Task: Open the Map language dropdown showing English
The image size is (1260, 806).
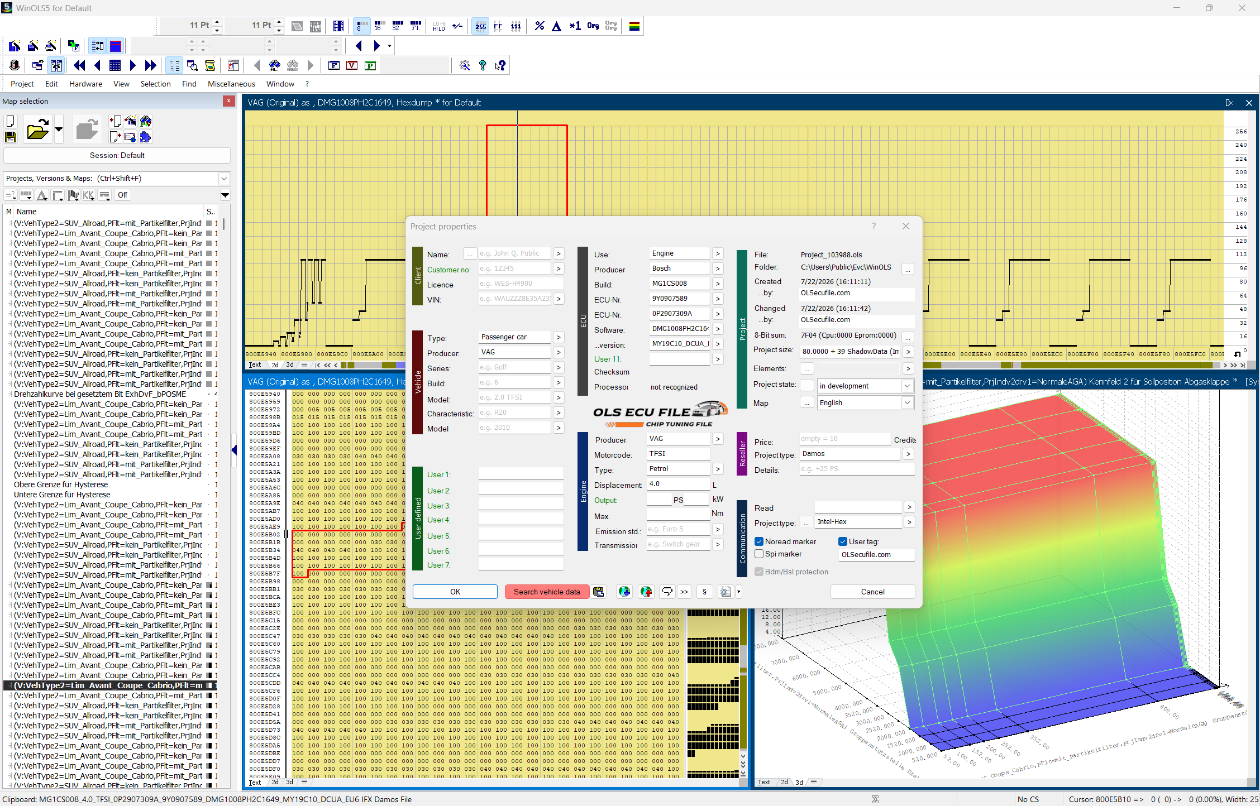Action: tap(907, 402)
